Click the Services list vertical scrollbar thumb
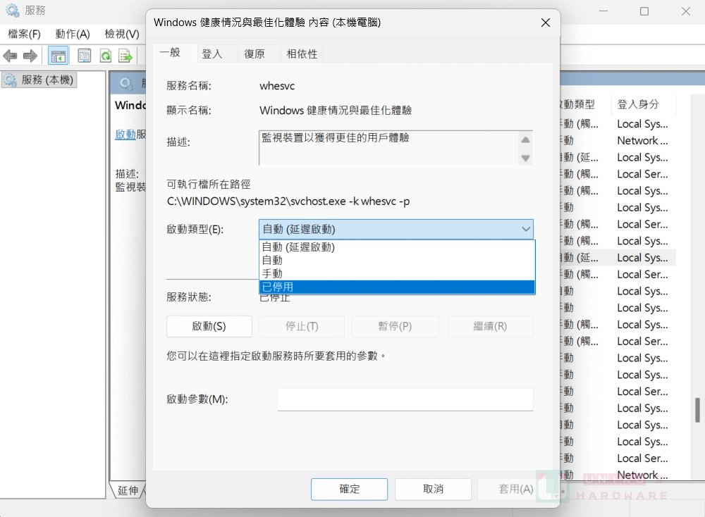This screenshot has height=517, width=705. [x=697, y=410]
